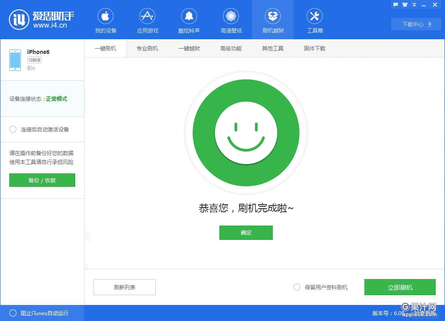Open the 应用游戏 (Apps & Games) section
Image resolution: width=445 pixels, height=321 pixels.
[147, 20]
